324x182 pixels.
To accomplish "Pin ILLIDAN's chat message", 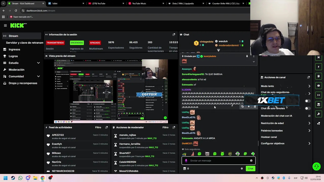I will click(249, 107).
